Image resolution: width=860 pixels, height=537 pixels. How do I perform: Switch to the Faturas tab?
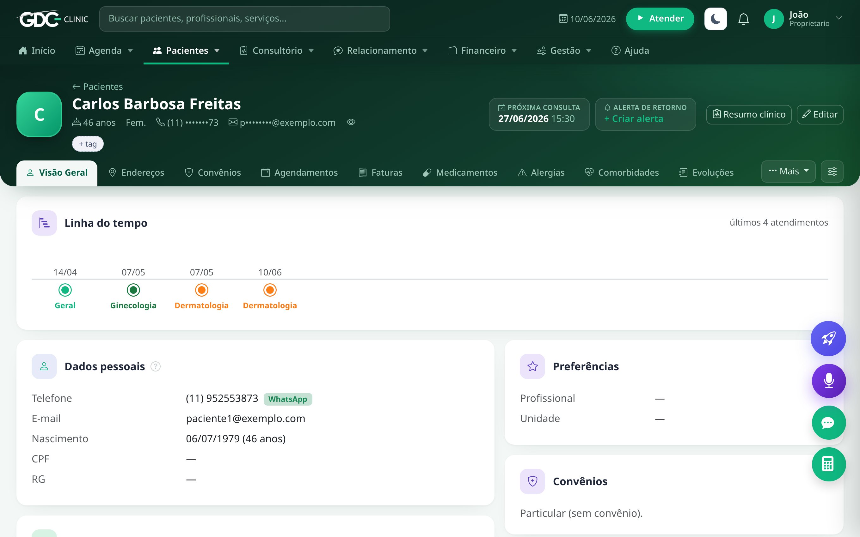click(380, 172)
